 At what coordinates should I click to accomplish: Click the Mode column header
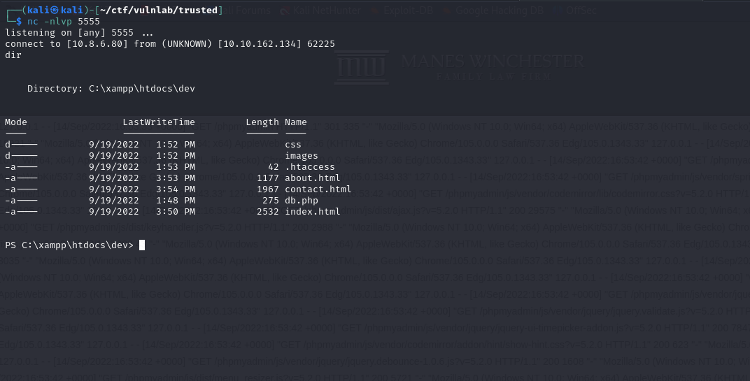(x=16, y=122)
